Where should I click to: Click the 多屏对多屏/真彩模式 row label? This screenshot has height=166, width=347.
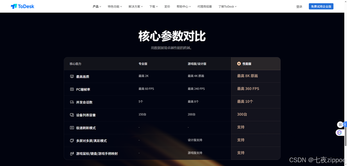[91, 141]
